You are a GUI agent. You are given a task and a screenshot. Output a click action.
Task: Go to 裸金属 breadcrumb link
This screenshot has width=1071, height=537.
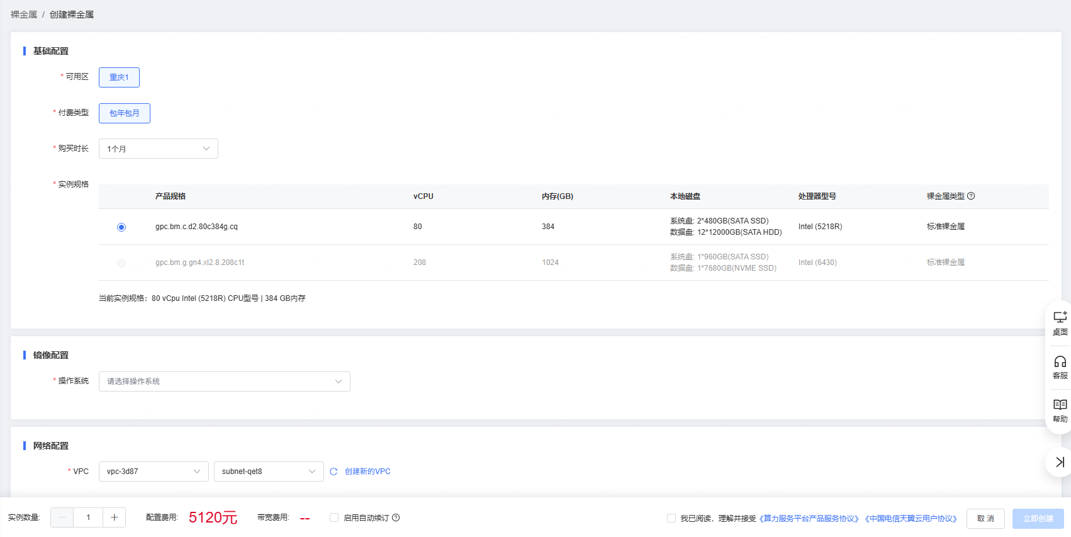pyautogui.click(x=24, y=14)
